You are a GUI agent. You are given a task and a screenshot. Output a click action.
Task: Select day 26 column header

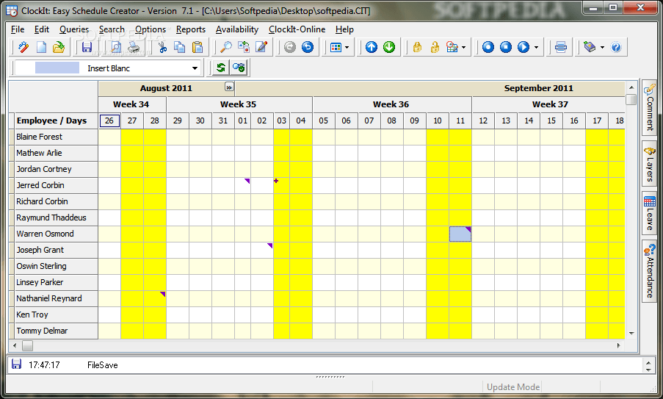point(109,121)
